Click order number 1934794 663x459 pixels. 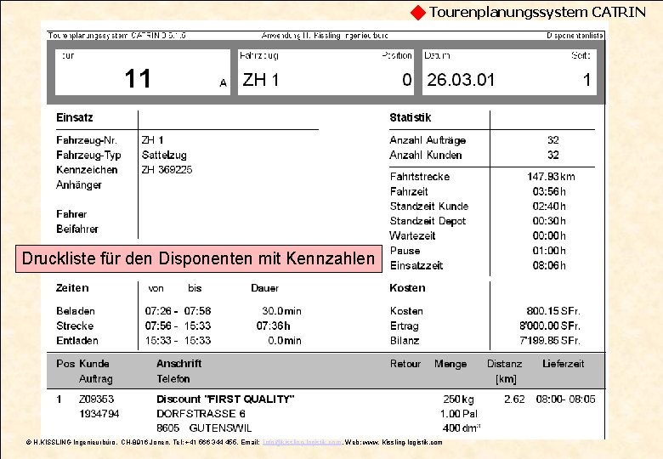(x=99, y=414)
